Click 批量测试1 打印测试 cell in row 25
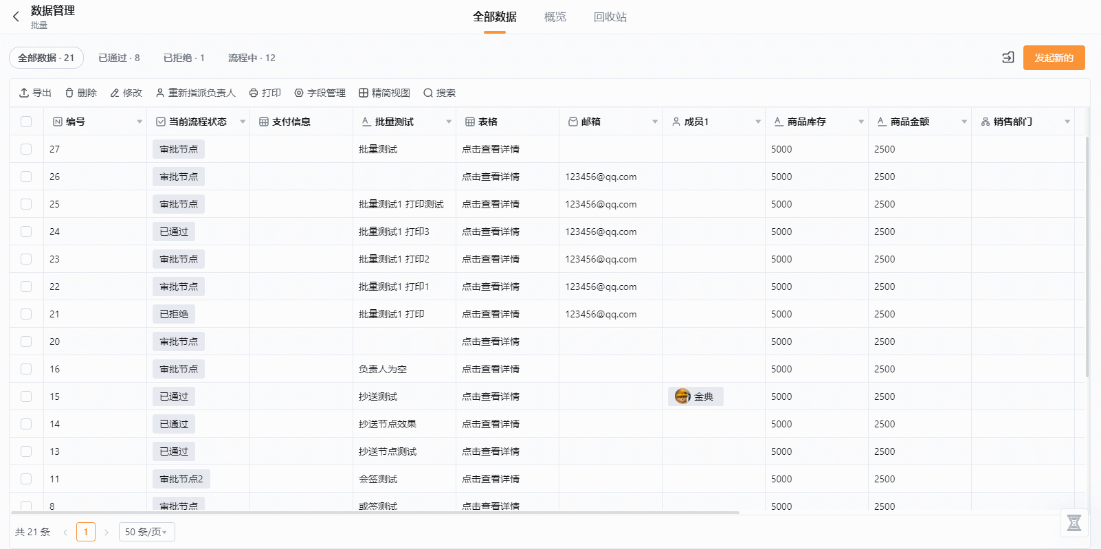Viewport: 1101px width, 549px height. point(401,204)
